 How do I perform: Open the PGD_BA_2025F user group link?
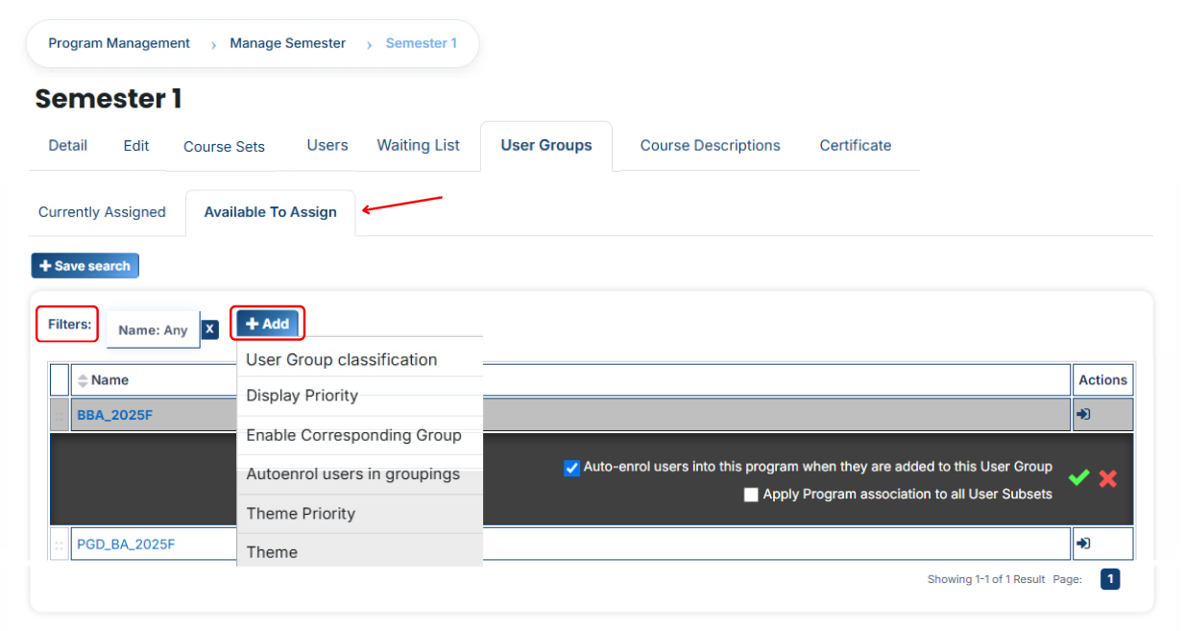pos(126,545)
